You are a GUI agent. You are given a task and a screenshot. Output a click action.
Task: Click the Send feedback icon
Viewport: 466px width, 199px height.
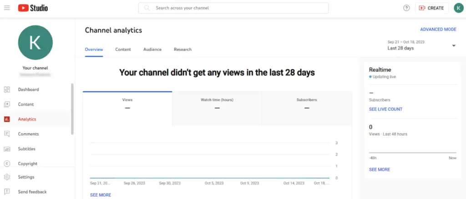[x=7, y=192]
